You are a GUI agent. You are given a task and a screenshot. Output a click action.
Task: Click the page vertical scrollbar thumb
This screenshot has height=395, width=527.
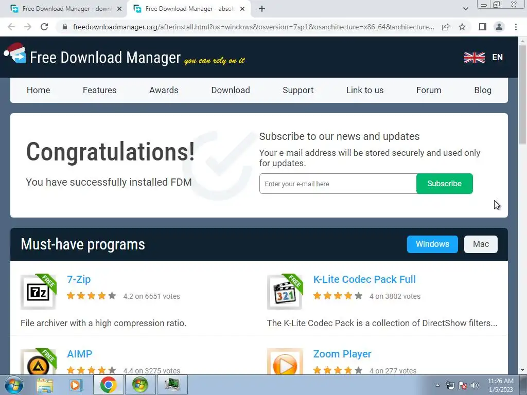click(523, 94)
